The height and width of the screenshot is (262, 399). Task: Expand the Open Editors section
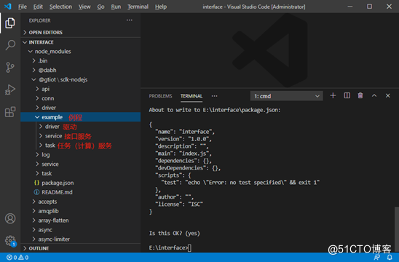tap(80, 33)
